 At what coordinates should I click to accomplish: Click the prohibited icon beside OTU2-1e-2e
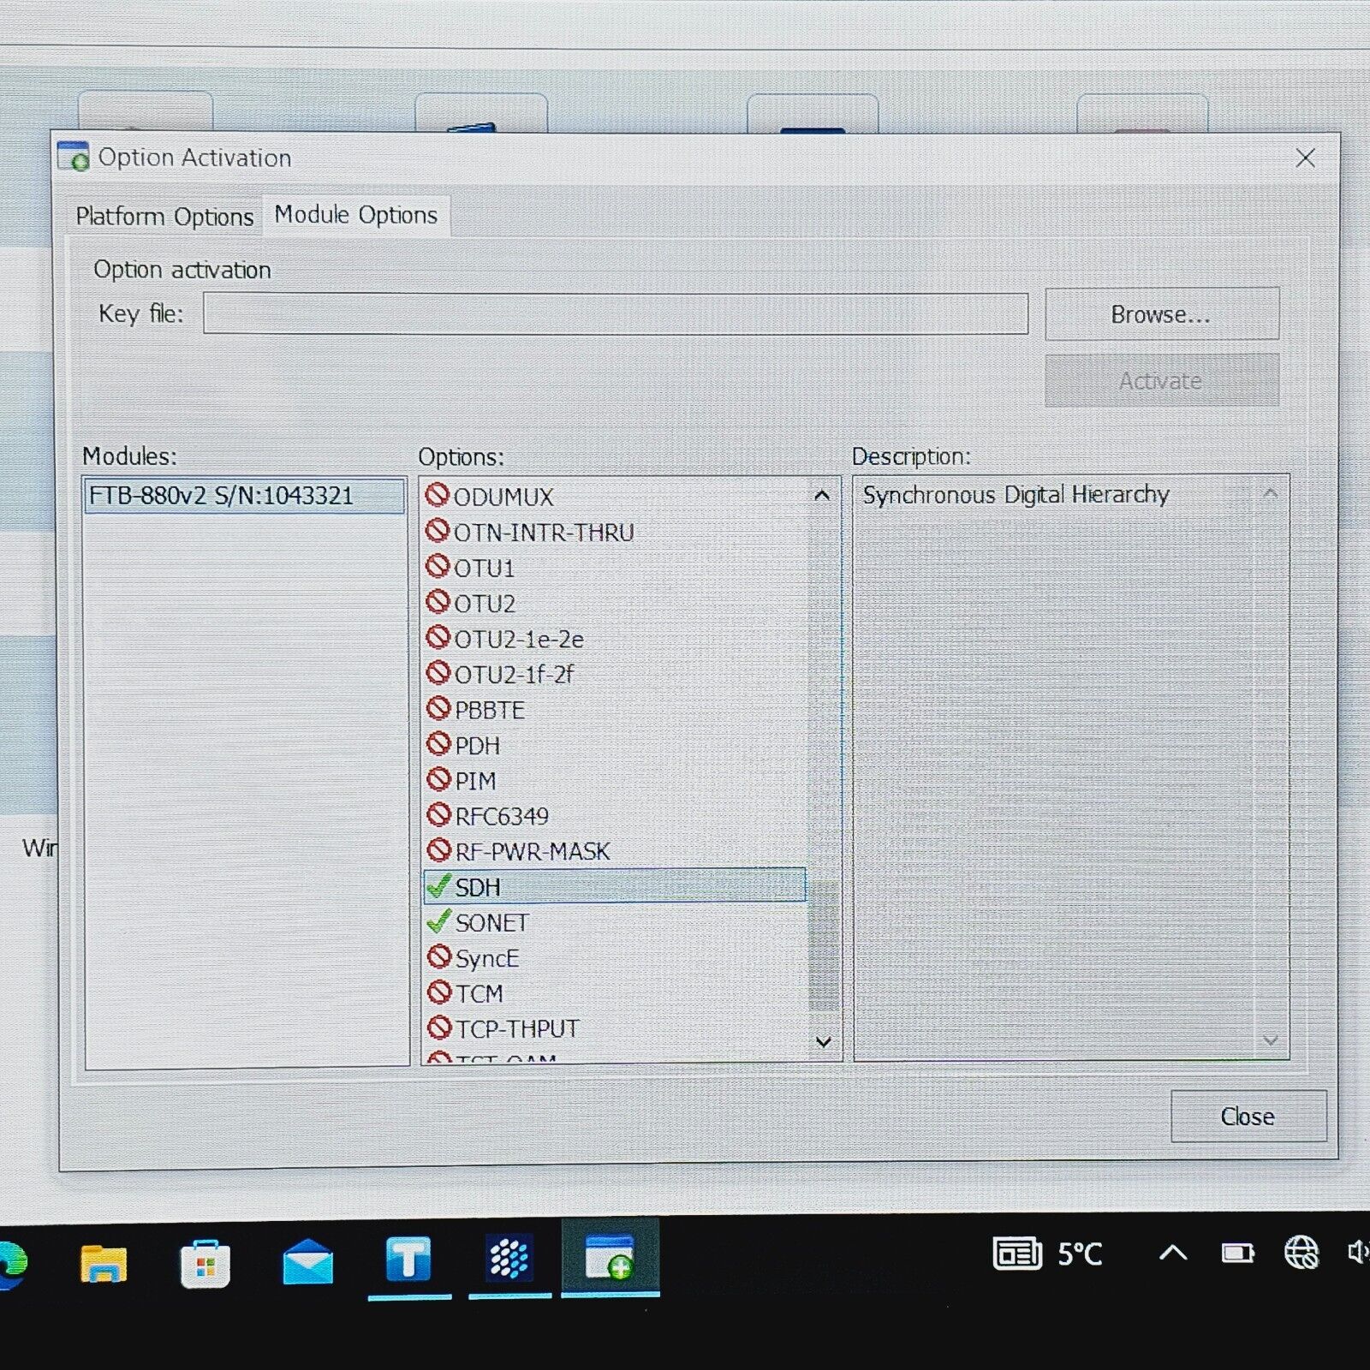click(x=438, y=637)
